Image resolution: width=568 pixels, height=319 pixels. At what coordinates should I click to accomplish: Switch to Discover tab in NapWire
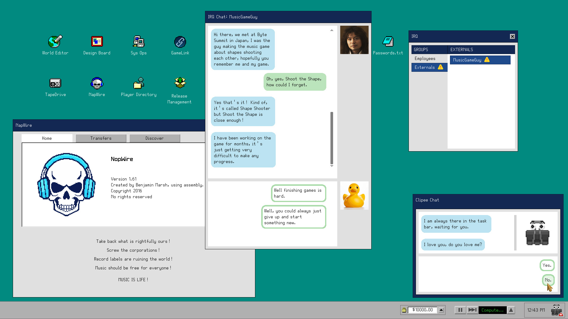[x=154, y=138]
